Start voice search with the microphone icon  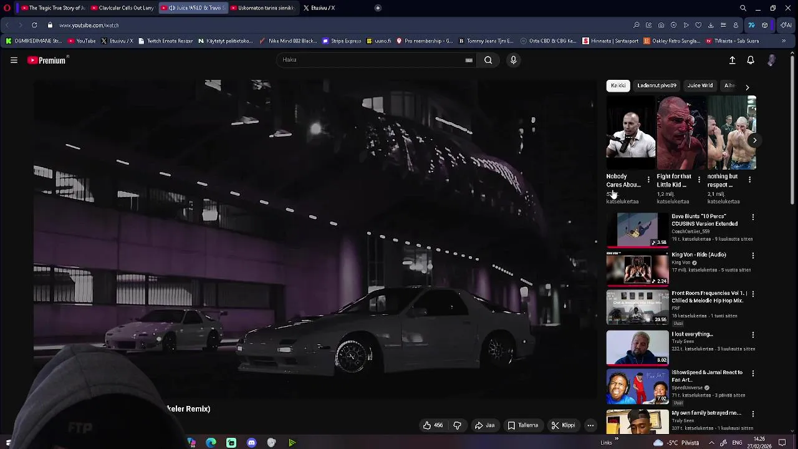pos(513,60)
